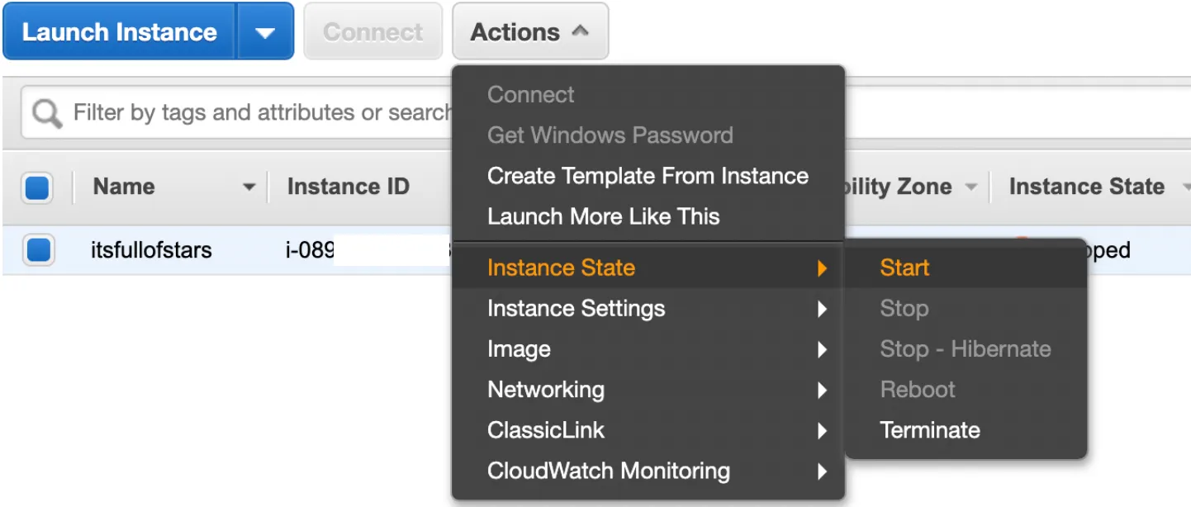Viewport: 1191px width, 507px height.
Task: Click the search magnifier icon
Action: click(x=47, y=113)
